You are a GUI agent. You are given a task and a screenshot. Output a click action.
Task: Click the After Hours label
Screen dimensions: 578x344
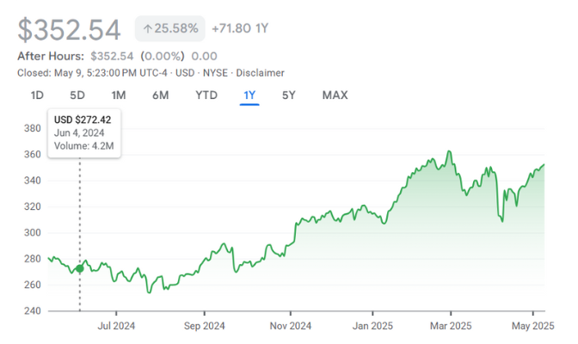click(x=51, y=56)
